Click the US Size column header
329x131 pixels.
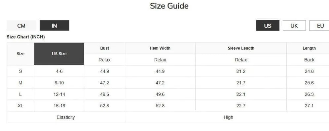59,54
